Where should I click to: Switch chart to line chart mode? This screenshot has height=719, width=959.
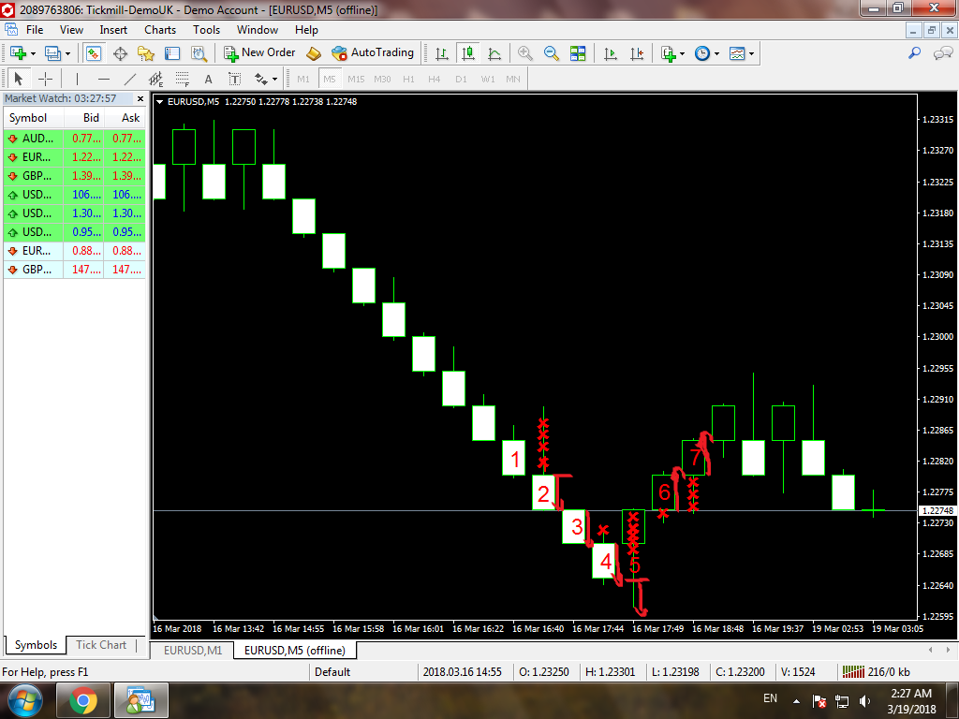(x=494, y=53)
